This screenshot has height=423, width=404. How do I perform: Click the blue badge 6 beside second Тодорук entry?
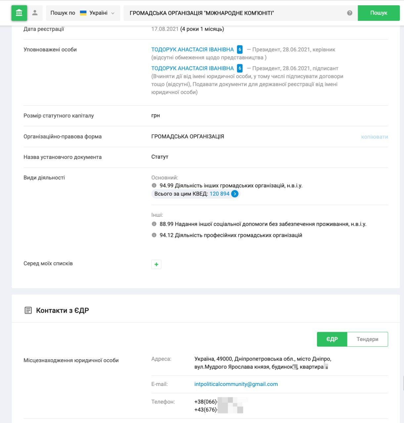tap(240, 68)
